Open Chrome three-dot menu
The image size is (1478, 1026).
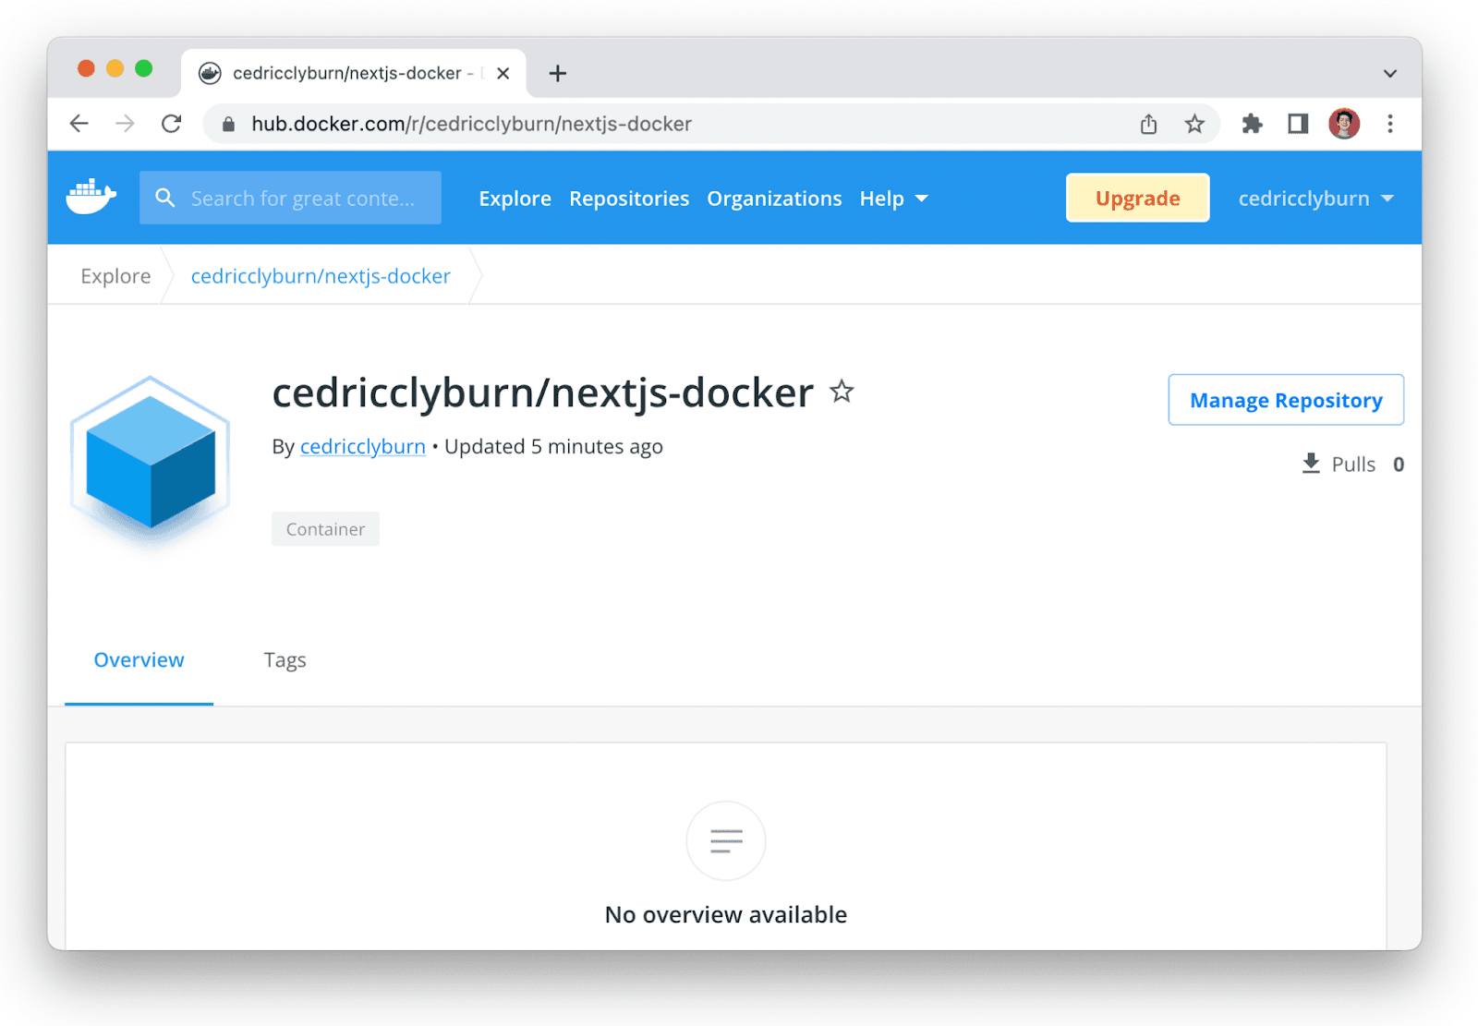(1389, 124)
